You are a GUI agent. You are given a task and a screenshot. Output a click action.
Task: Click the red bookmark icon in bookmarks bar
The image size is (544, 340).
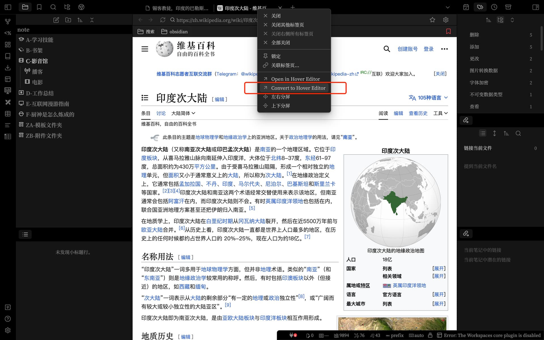pyautogui.click(x=448, y=31)
